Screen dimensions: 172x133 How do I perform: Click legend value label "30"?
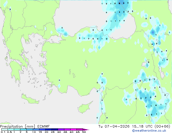[59, 132]
